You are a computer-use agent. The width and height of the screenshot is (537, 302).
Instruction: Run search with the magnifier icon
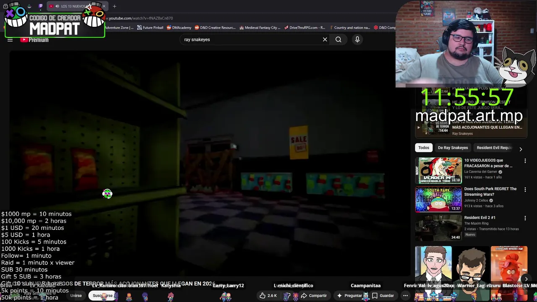[338, 39]
